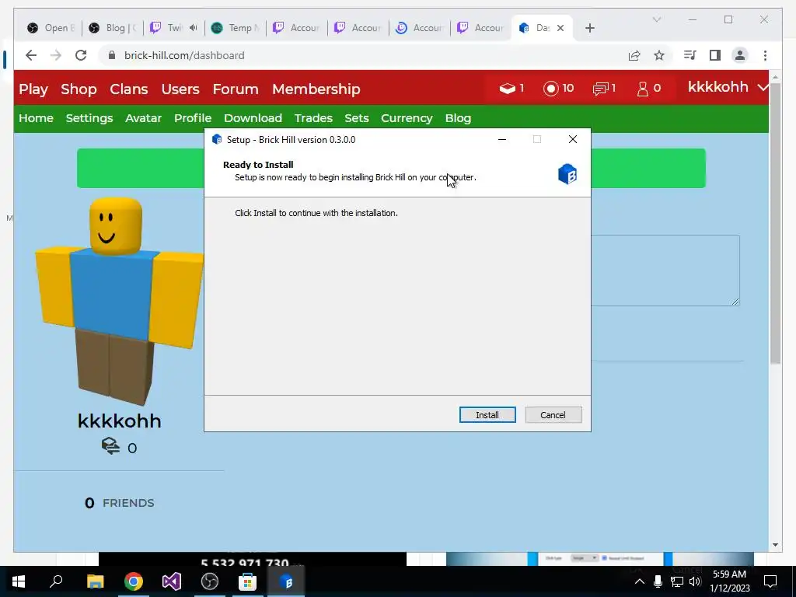The width and height of the screenshot is (796, 597).
Task: Switch to the Twitch tab playing audio
Action: click(x=168, y=28)
